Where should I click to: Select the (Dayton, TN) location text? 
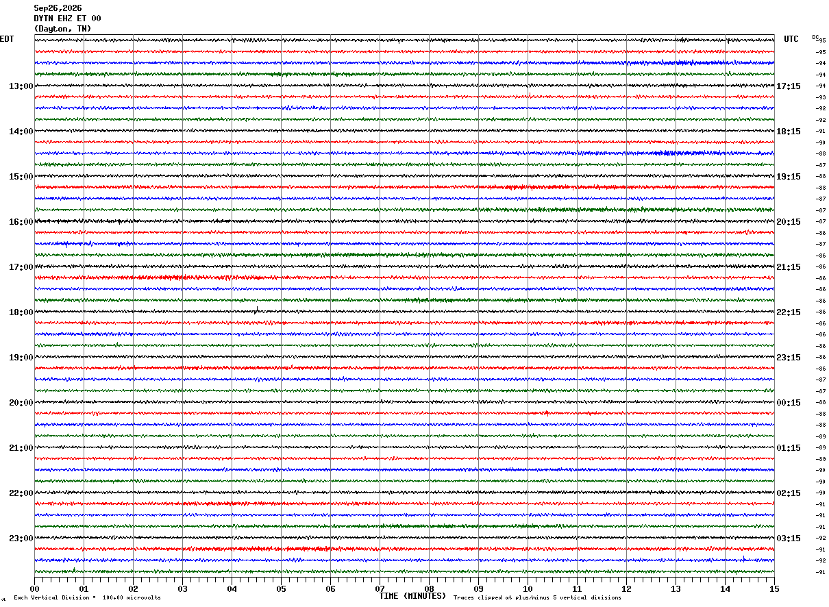coord(62,29)
